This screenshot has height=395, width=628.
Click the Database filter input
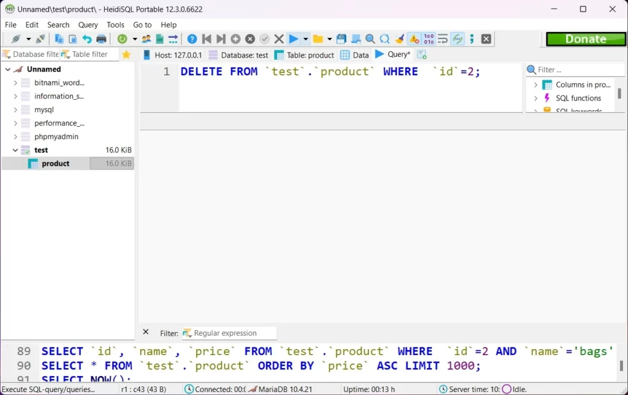pos(31,54)
